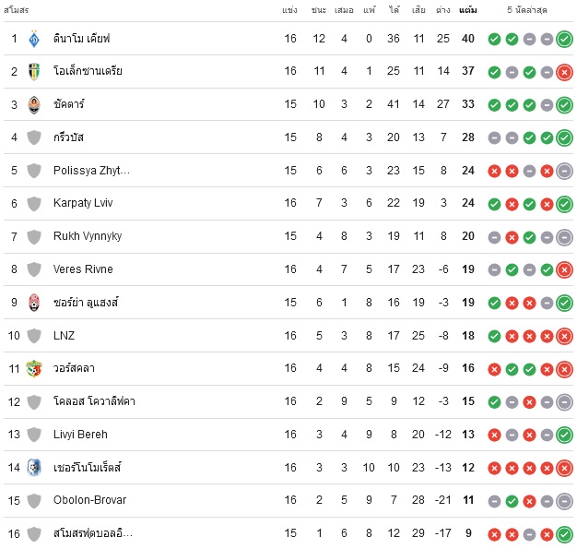Click the Shakhtar orange-black crest
The image size is (577, 549).
pyautogui.click(x=34, y=104)
